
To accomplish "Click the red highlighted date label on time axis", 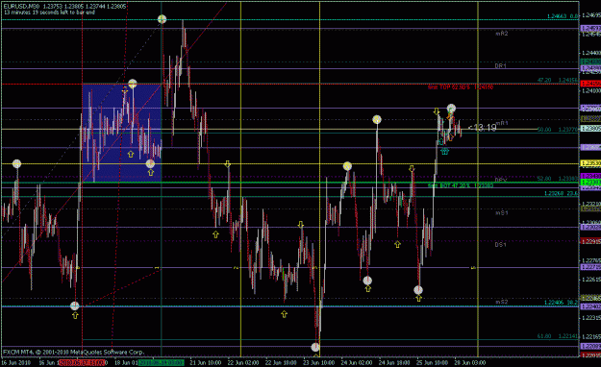I will 82,362.
